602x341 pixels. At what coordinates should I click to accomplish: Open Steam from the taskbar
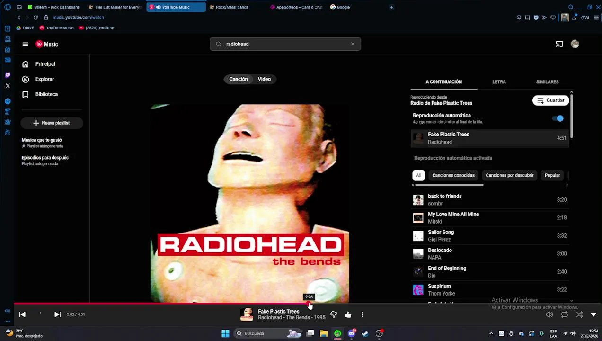pos(365,333)
